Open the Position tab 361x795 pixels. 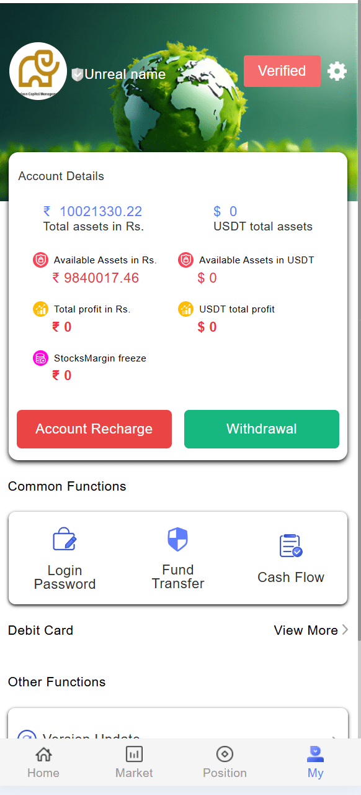click(225, 763)
